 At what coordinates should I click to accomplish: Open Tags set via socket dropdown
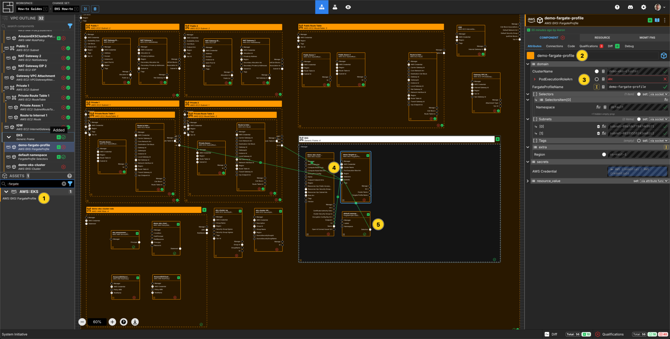coord(659,141)
